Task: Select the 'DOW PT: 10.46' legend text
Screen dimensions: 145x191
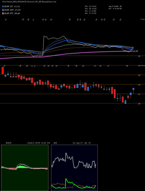Action: click(12, 13)
